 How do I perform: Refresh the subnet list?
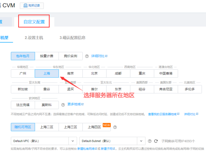(x=156, y=141)
